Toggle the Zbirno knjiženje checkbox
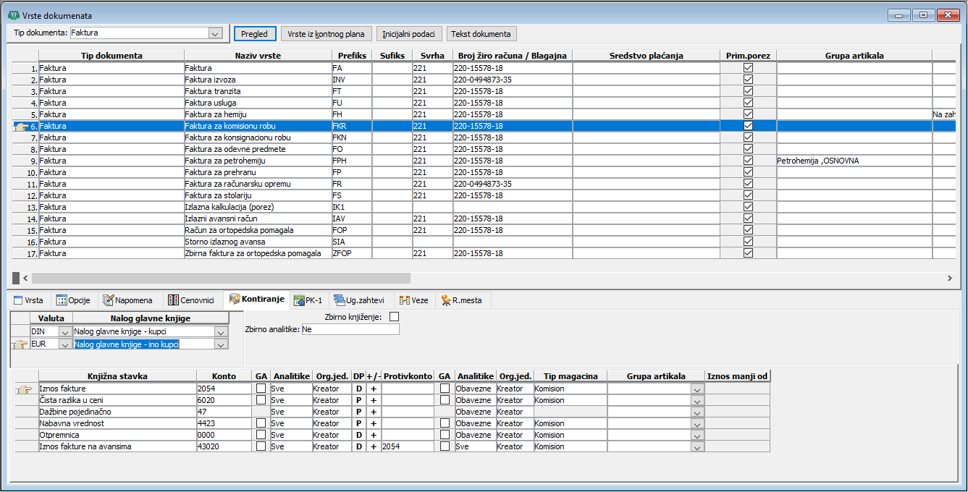968x492 pixels. point(394,317)
